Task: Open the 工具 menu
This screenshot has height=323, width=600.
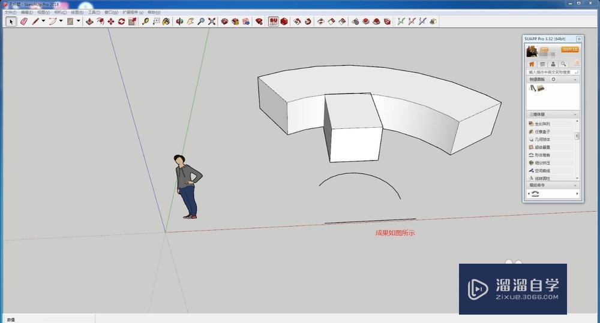Action: click(x=94, y=12)
